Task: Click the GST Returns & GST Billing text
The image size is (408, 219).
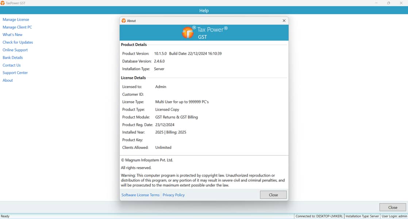Action: [176, 117]
